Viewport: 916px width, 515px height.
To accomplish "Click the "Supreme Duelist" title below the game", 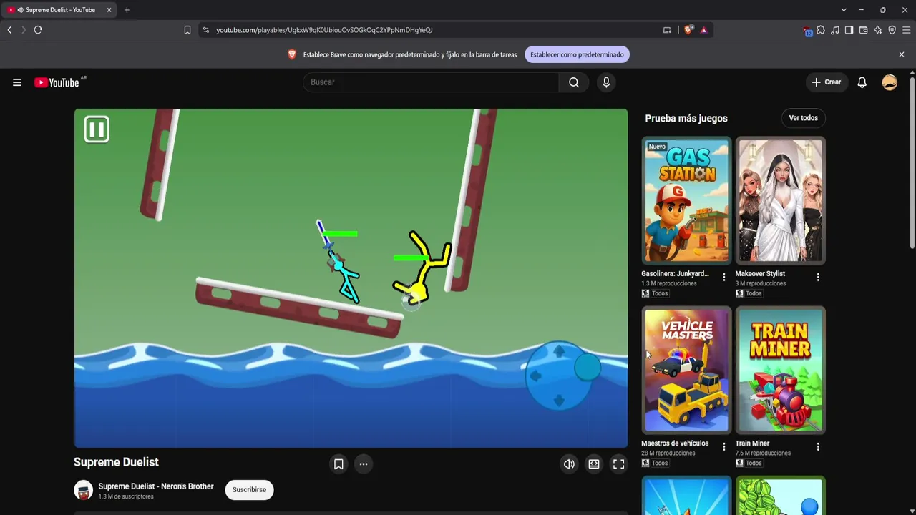I will point(116,462).
